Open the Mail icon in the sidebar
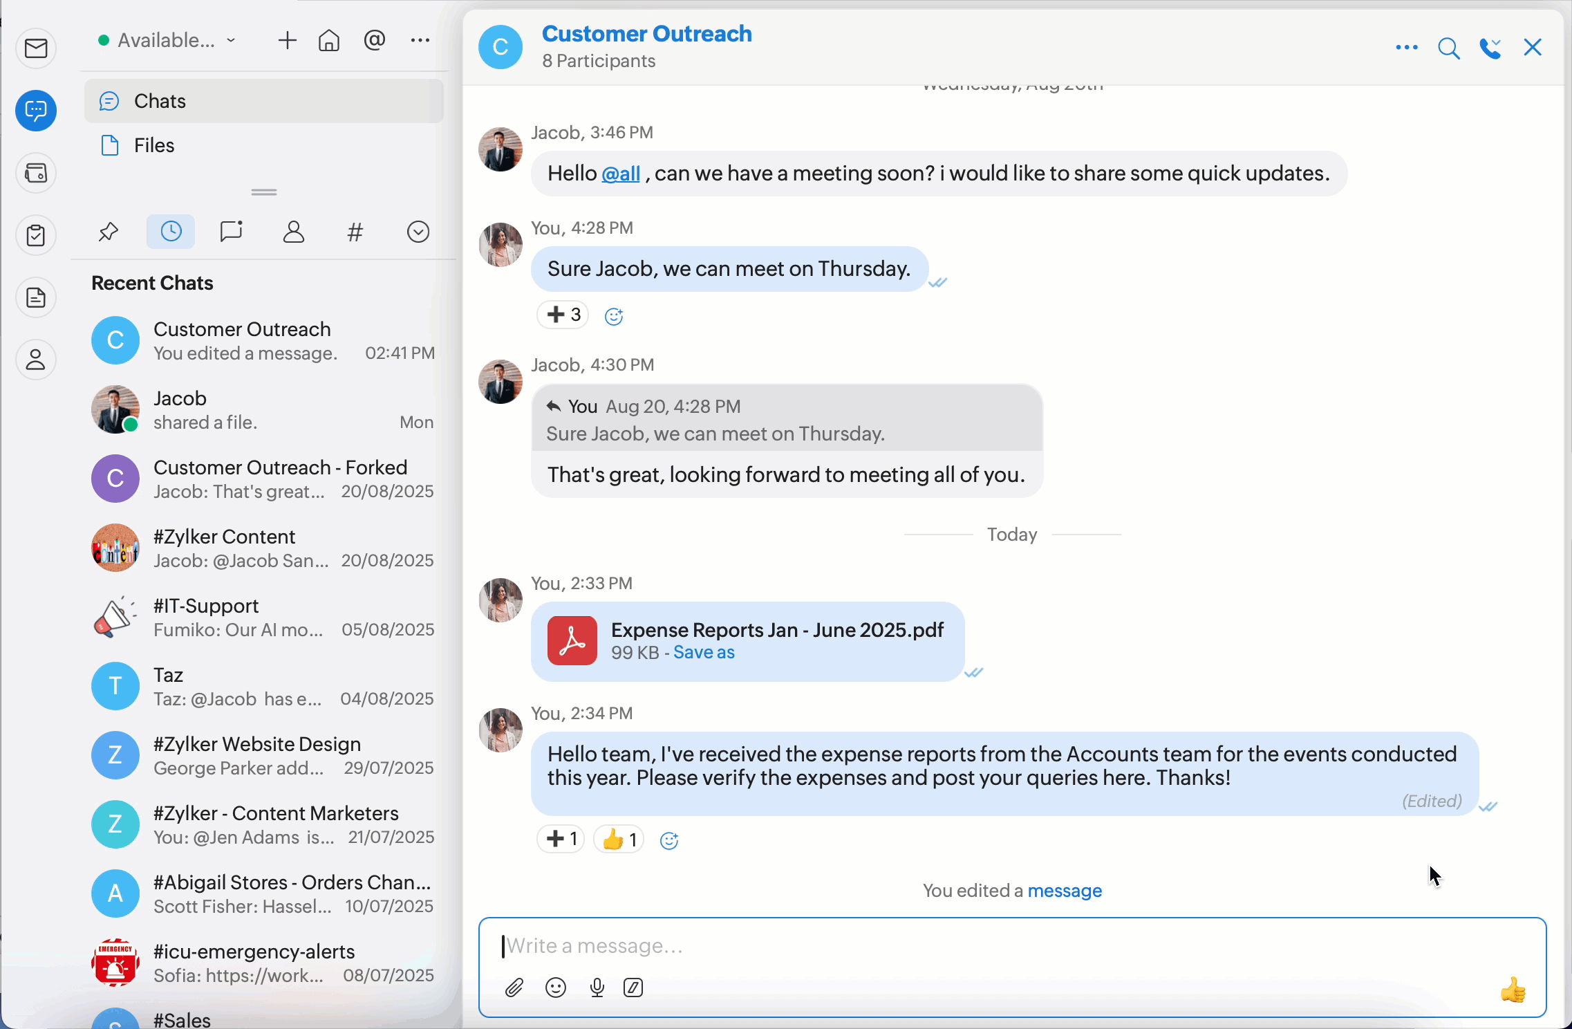Screen dimensions: 1572x1029 click(36, 48)
